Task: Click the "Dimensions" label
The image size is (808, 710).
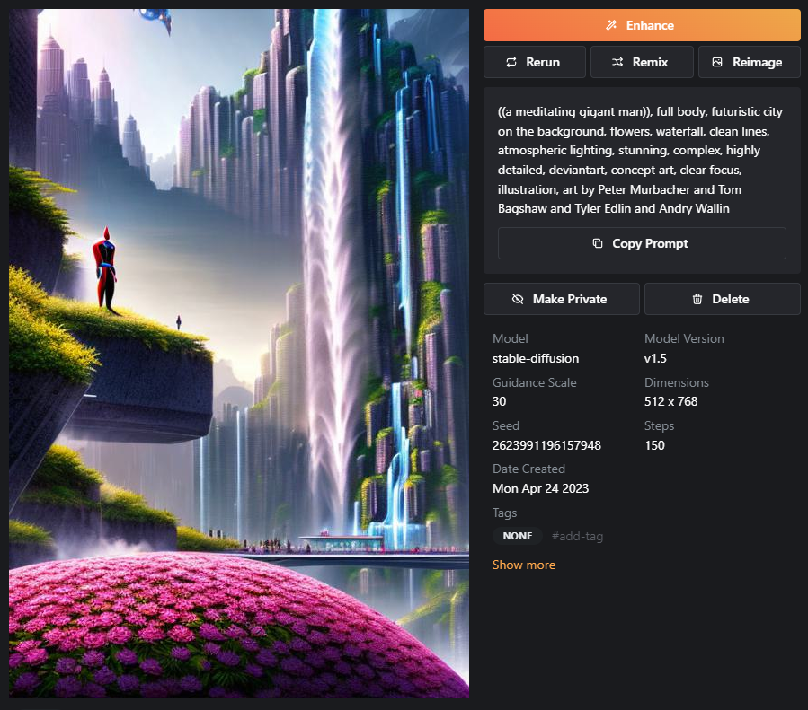Action: tap(676, 382)
